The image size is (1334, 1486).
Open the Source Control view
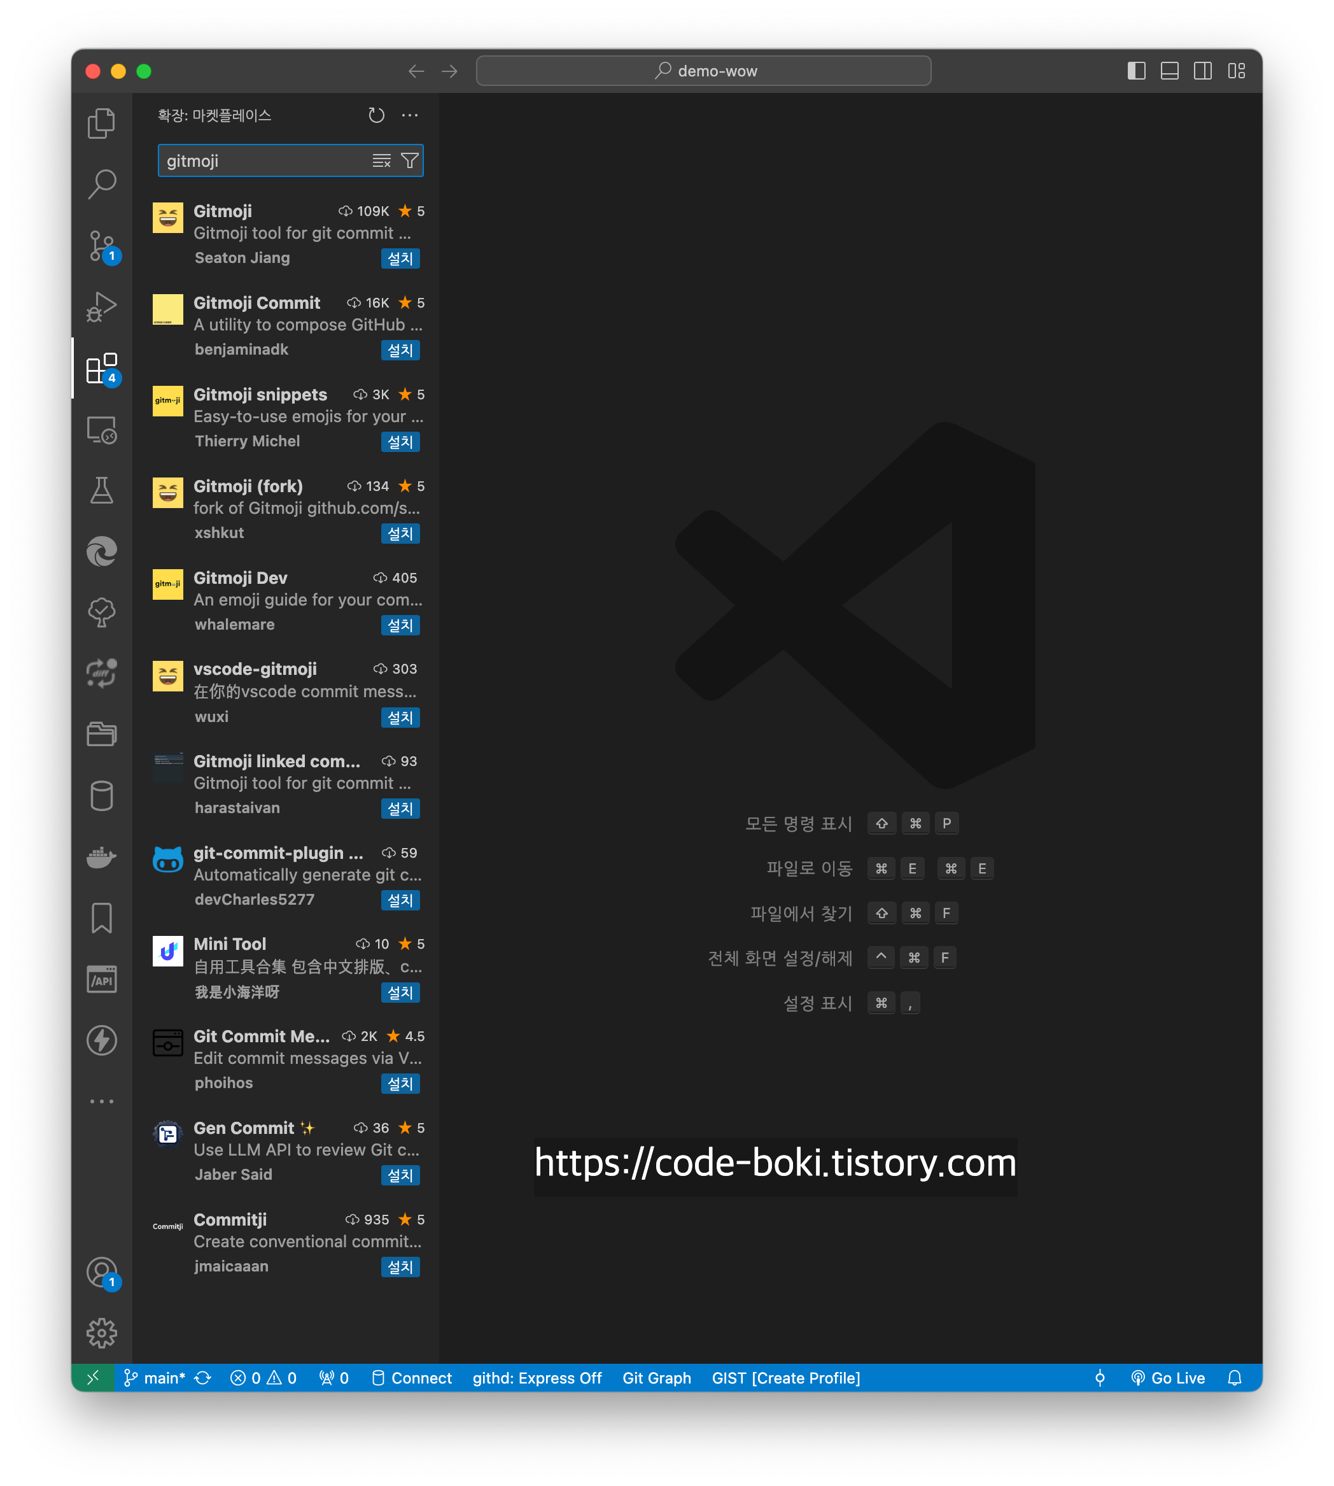click(101, 246)
